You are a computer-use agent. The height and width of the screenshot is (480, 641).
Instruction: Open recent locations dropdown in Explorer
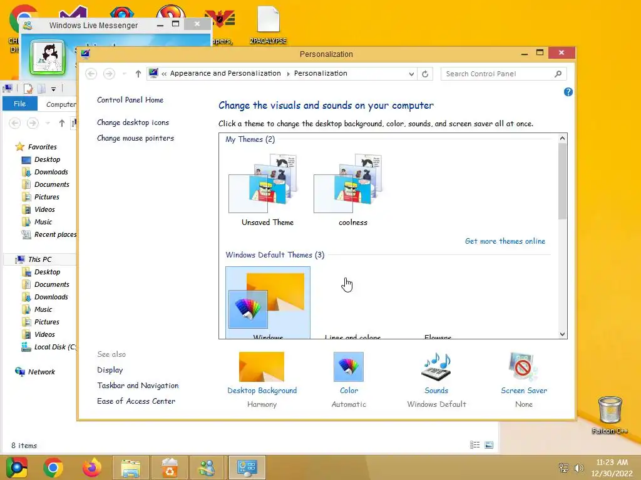(48, 123)
